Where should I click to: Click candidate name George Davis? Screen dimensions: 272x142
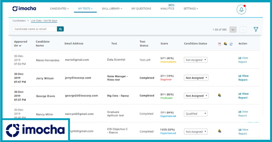(x=45, y=96)
